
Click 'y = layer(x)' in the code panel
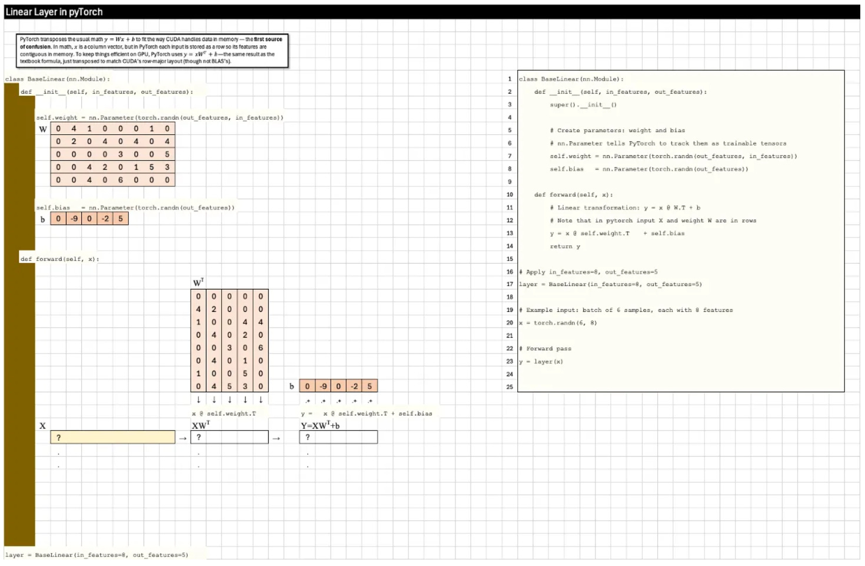pos(541,362)
